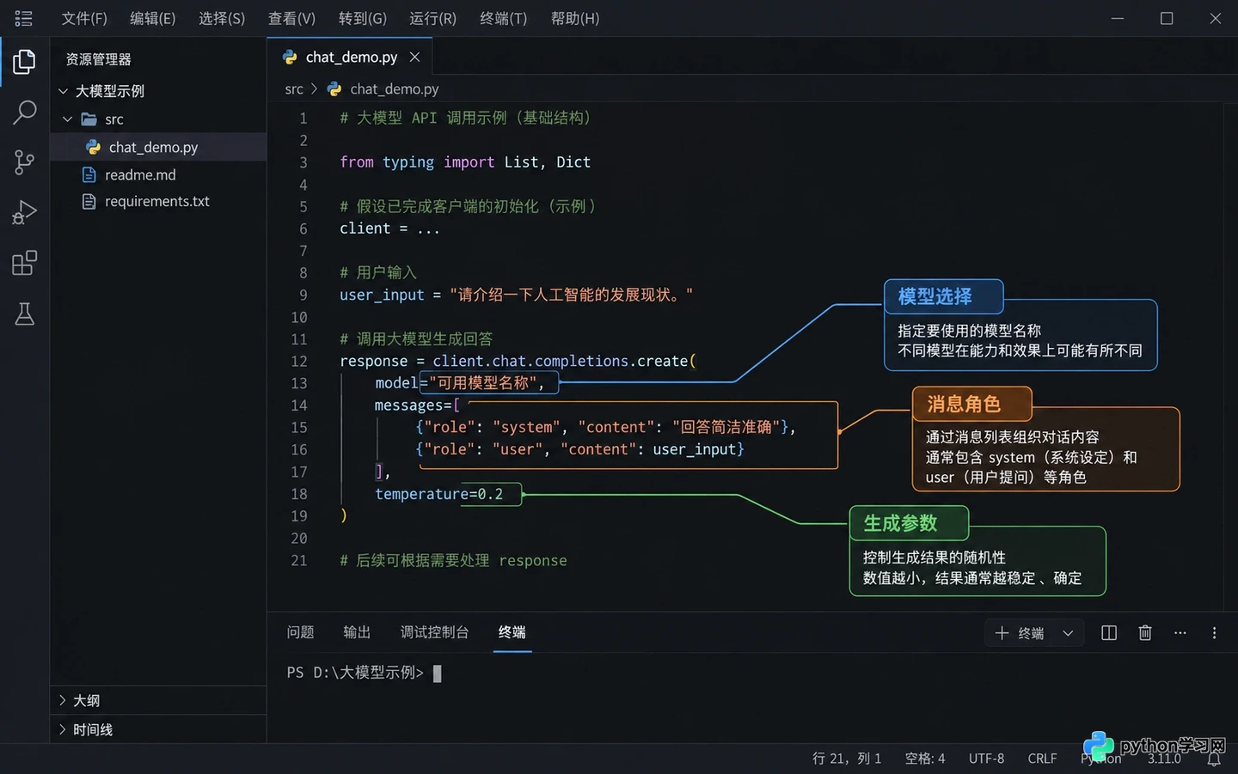Open terminal panel more actions ellipsis
Image resolution: width=1238 pixels, height=774 pixels.
tap(1180, 633)
